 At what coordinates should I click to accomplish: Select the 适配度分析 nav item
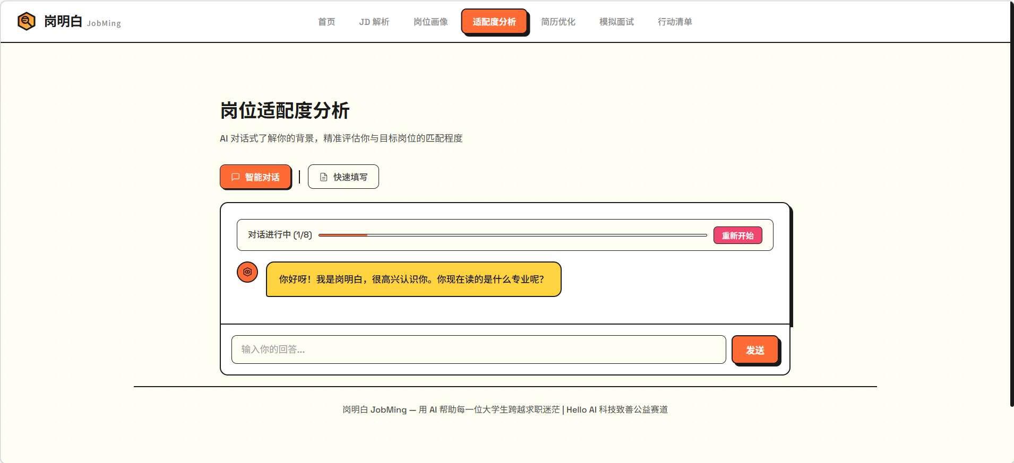tap(494, 22)
